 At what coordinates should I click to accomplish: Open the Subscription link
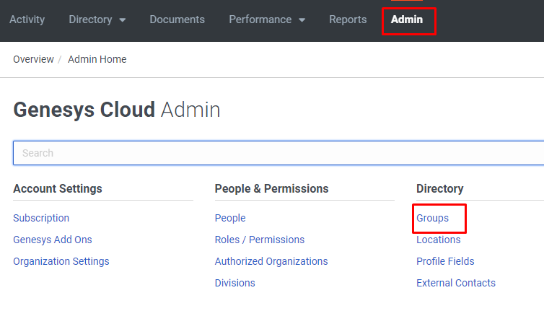coord(41,218)
